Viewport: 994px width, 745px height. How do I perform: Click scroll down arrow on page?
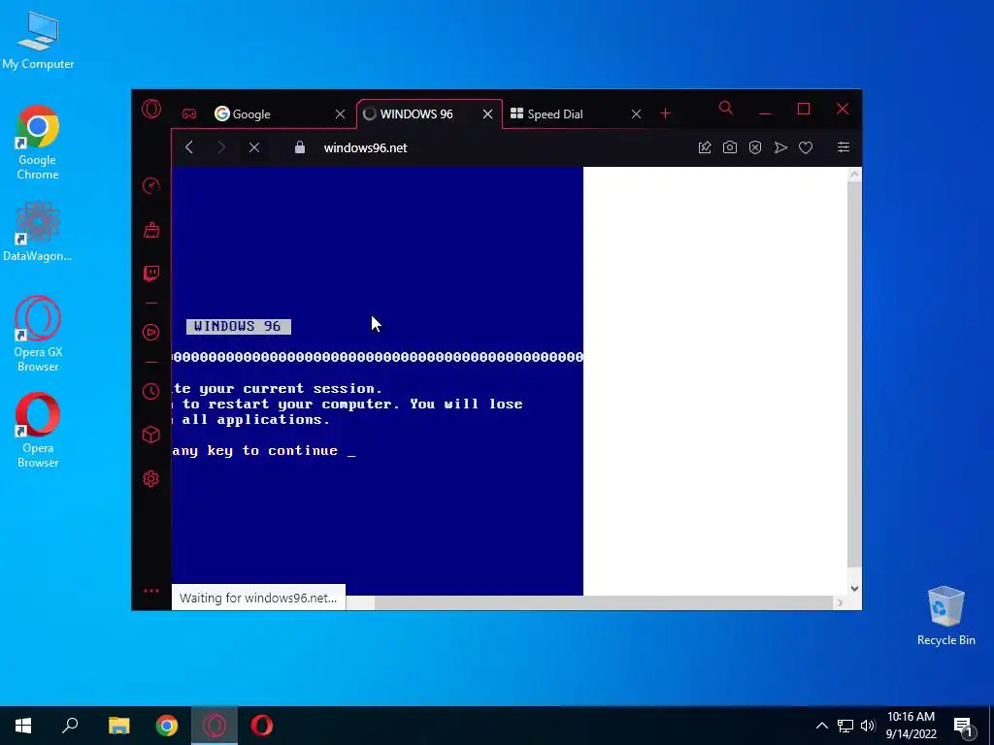pyautogui.click(x=854, y=589)
